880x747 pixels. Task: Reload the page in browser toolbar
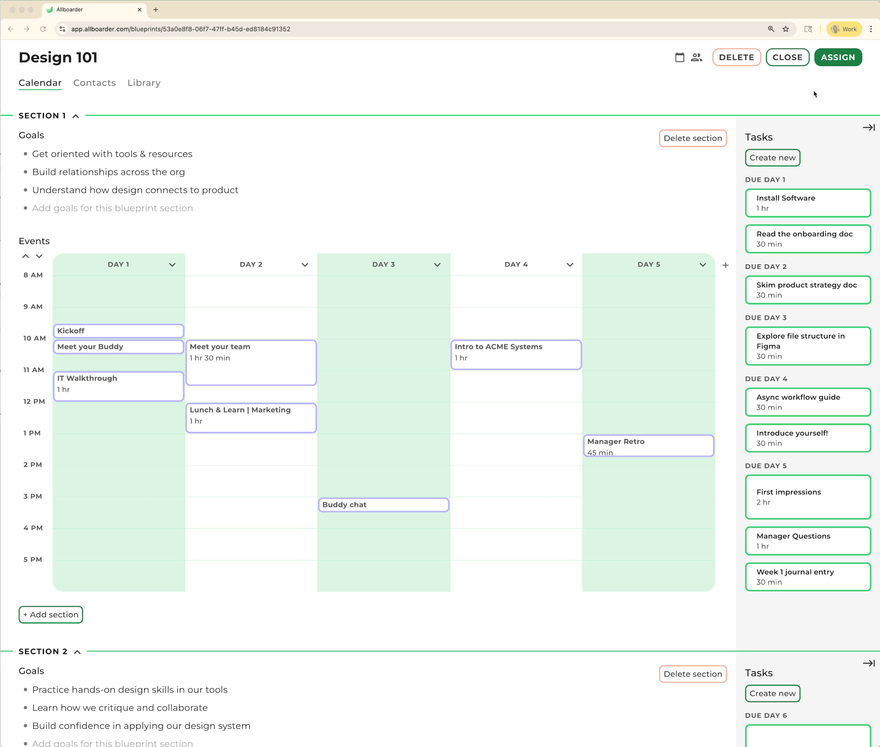(43, 29)
